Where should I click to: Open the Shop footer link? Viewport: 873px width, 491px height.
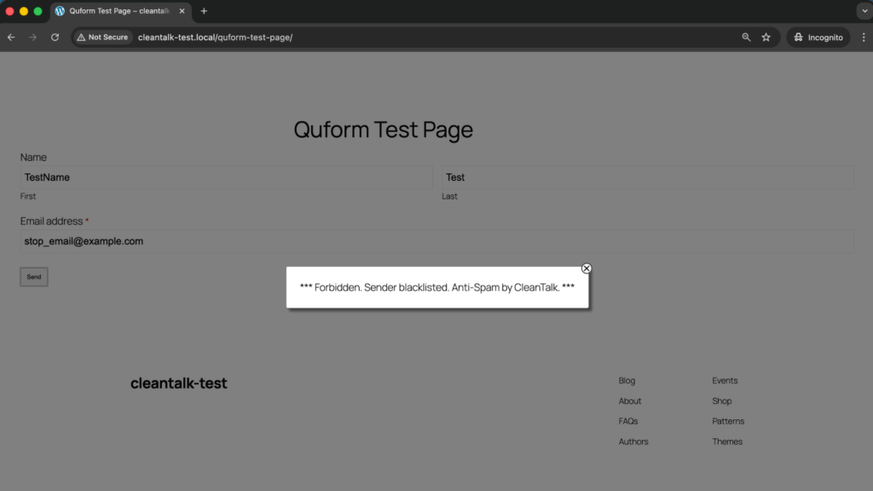(721, 401)
